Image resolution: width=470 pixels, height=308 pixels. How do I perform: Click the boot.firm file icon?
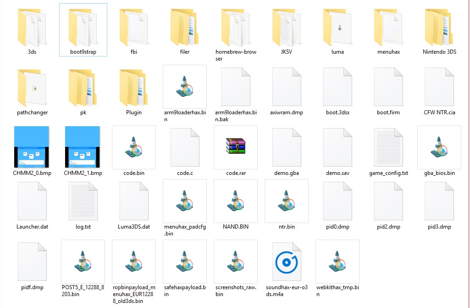(x=388, y=87)
